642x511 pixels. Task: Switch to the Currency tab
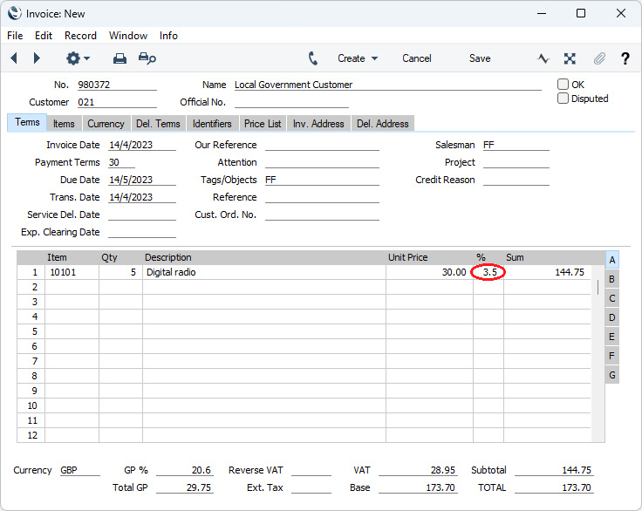click(x=106, y=124)
